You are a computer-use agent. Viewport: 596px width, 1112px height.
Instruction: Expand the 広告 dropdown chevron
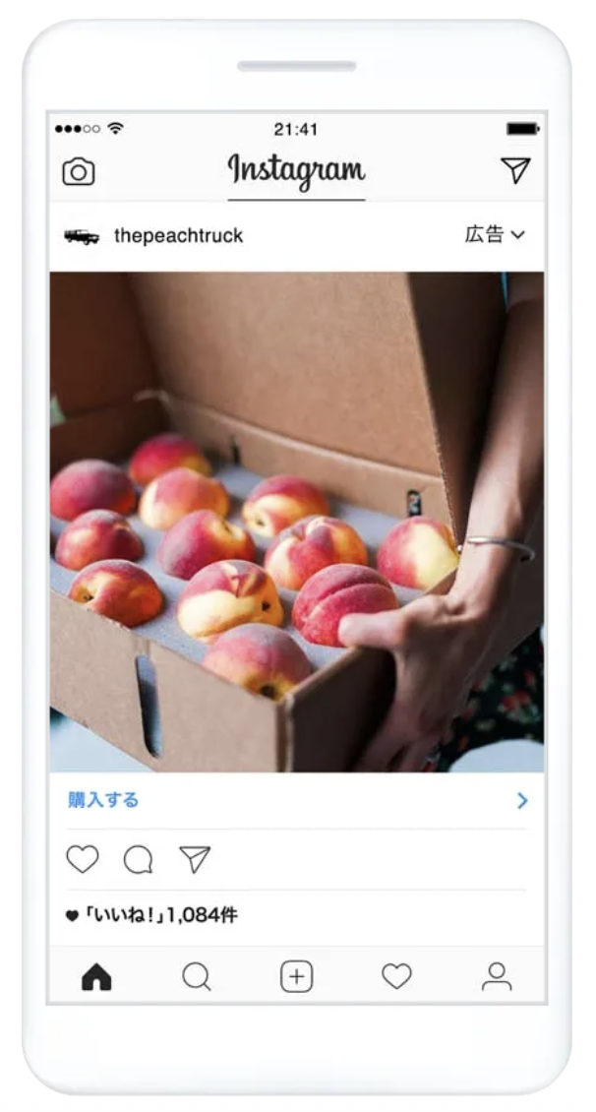coord(518,235)
